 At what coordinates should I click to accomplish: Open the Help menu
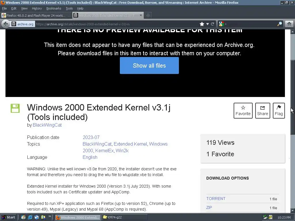80,8
